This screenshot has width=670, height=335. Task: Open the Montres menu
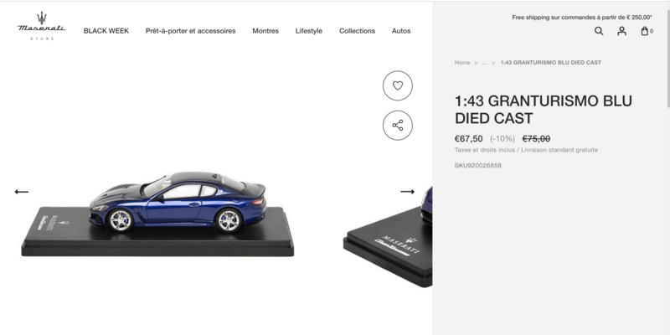coord(265,31)
